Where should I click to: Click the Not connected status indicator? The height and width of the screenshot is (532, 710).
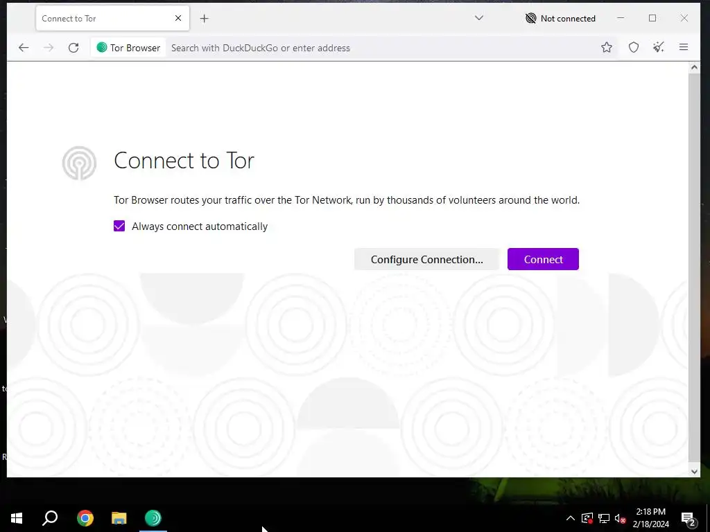point(560,19)
